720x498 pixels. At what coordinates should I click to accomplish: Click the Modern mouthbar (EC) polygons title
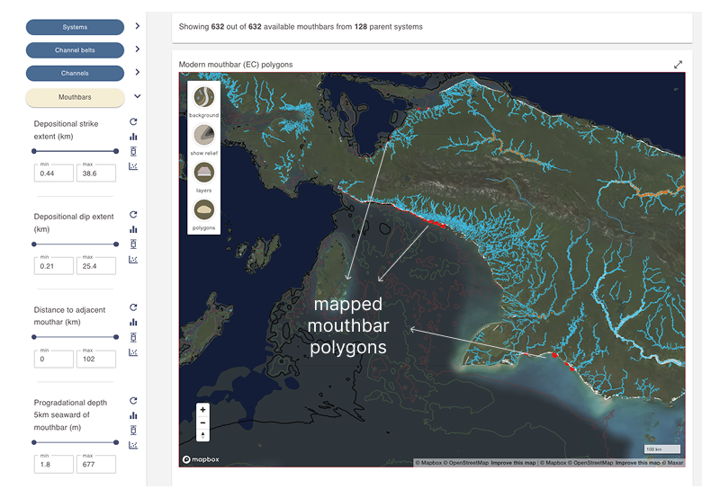(x=236, y=65)
